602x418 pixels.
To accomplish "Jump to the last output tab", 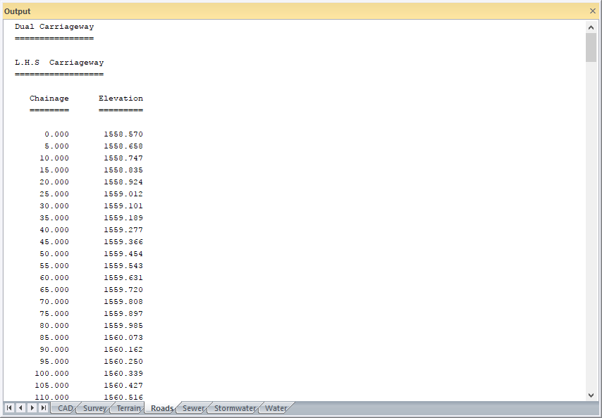I will click(x=43, y=408).
